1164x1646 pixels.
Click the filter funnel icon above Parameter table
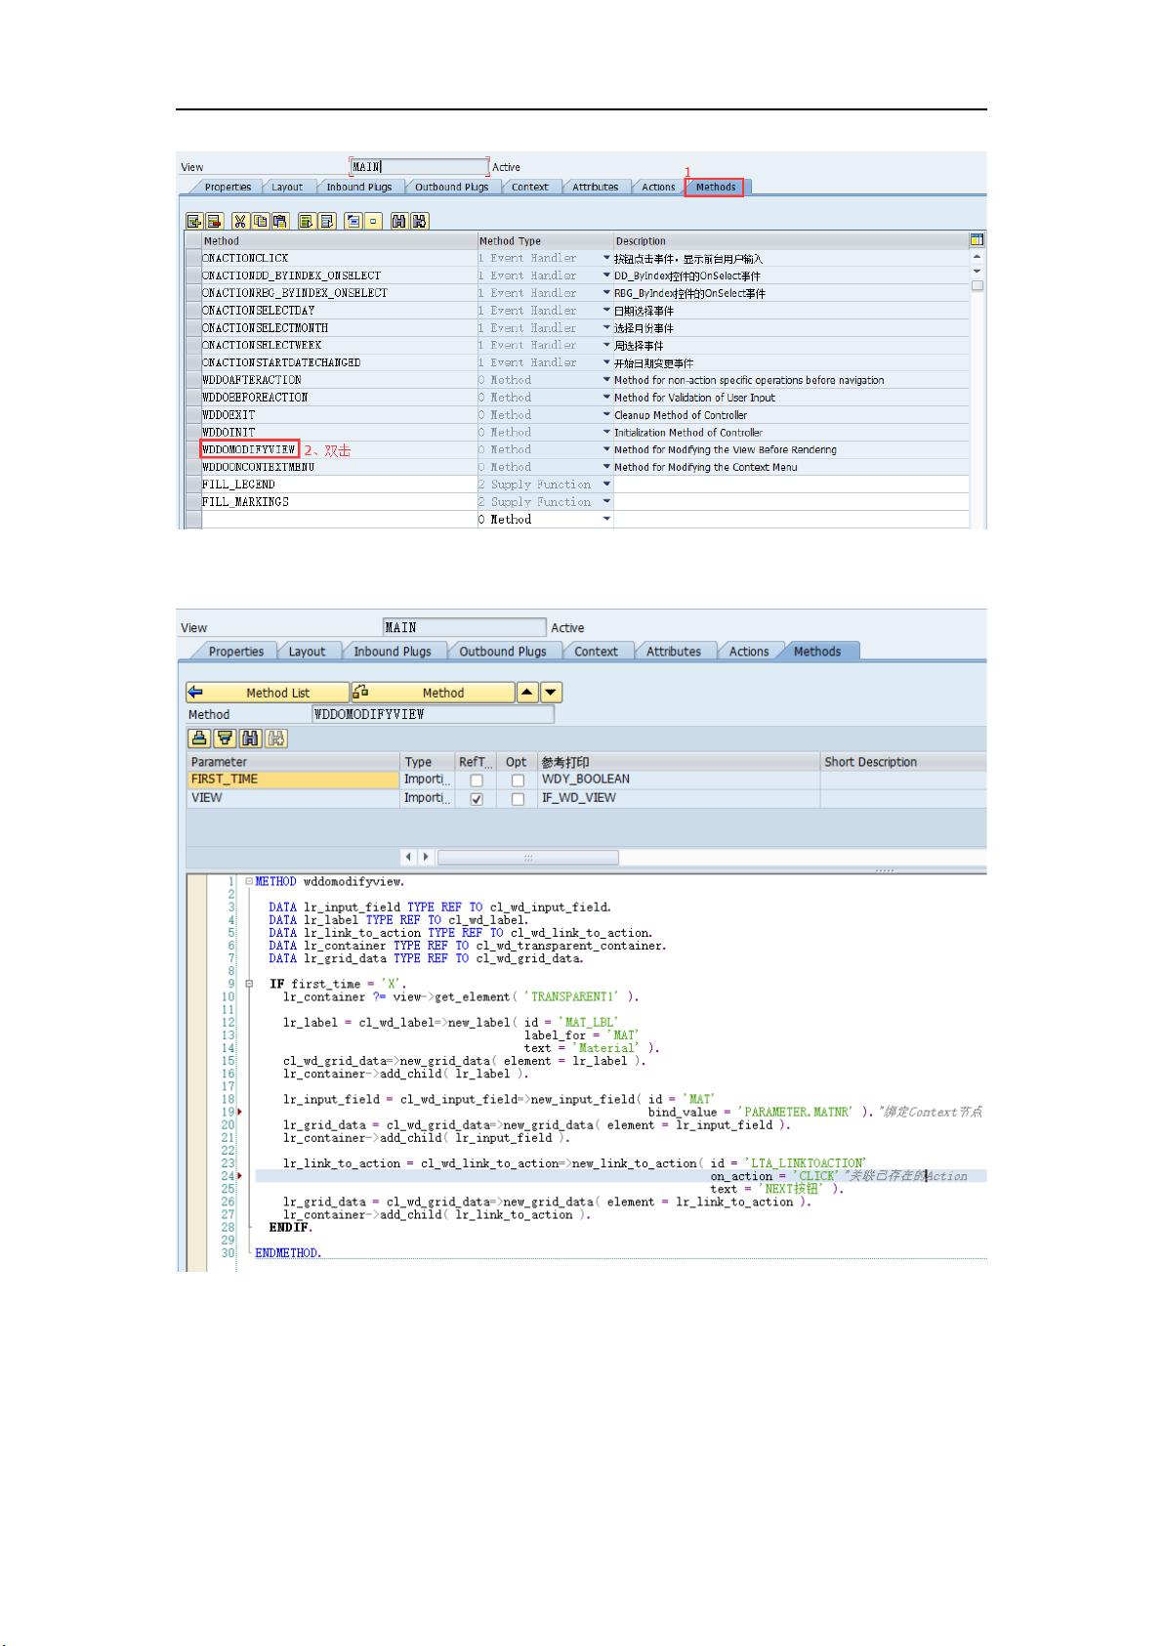[x=225, y=739]
